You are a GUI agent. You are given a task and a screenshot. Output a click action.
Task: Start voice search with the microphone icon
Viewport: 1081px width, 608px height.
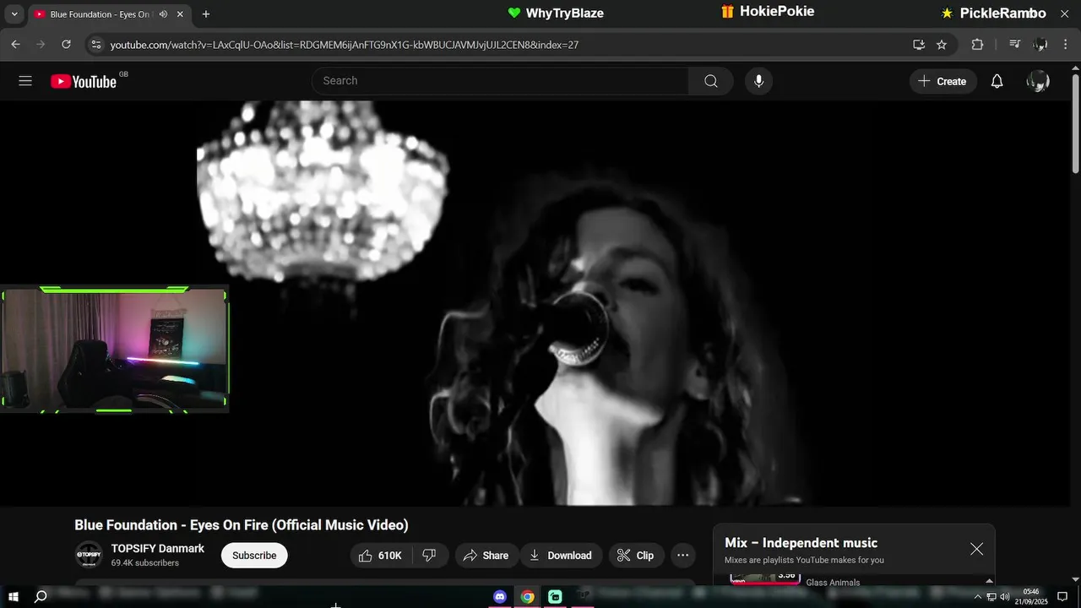[758, 81]
